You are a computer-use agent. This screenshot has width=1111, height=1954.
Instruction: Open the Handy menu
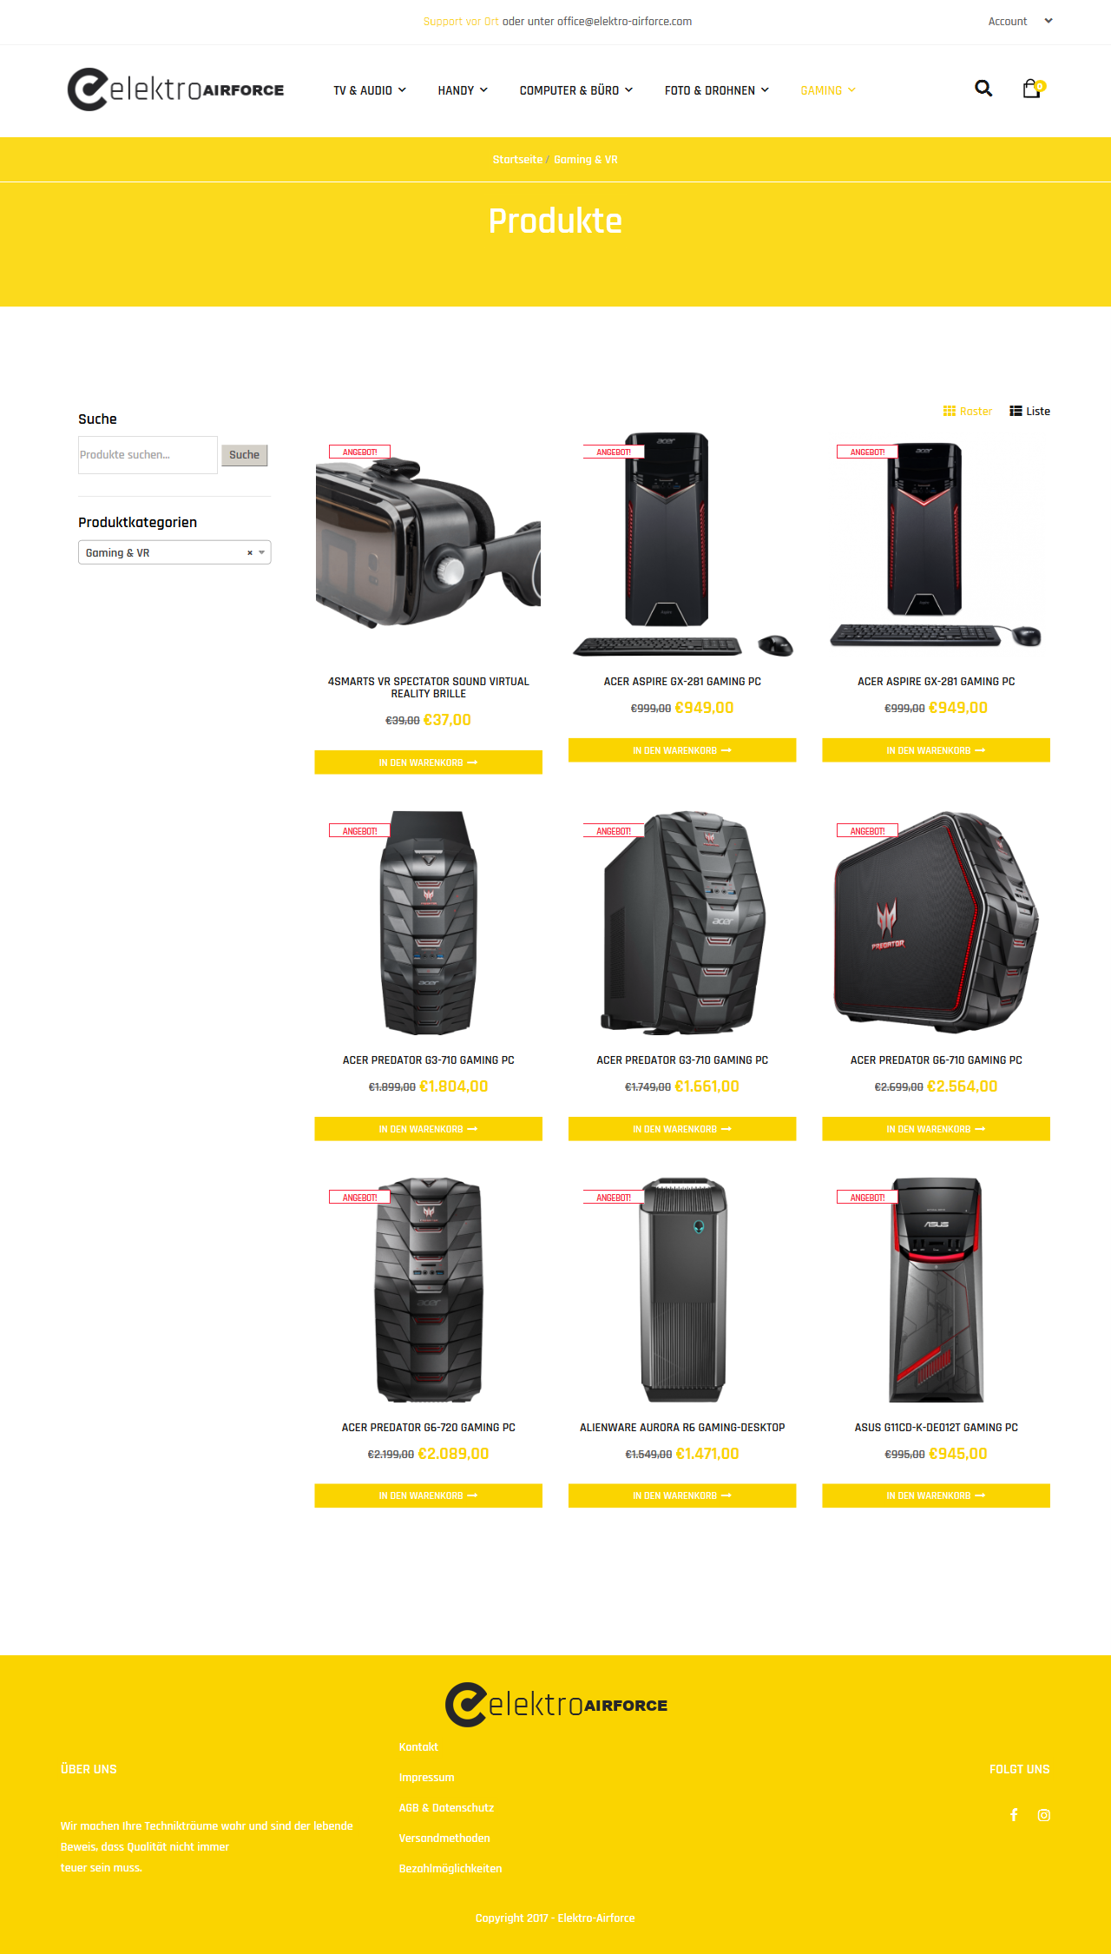coord(463,90)
